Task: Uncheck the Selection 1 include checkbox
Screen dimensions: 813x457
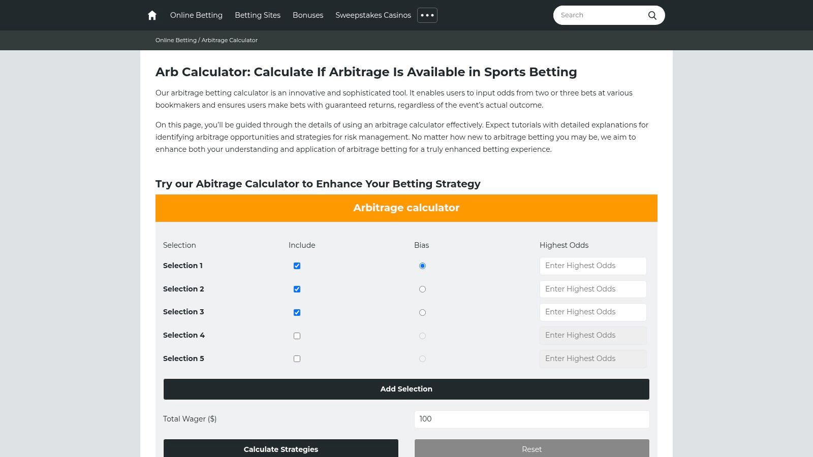Action: click(297, 266)
